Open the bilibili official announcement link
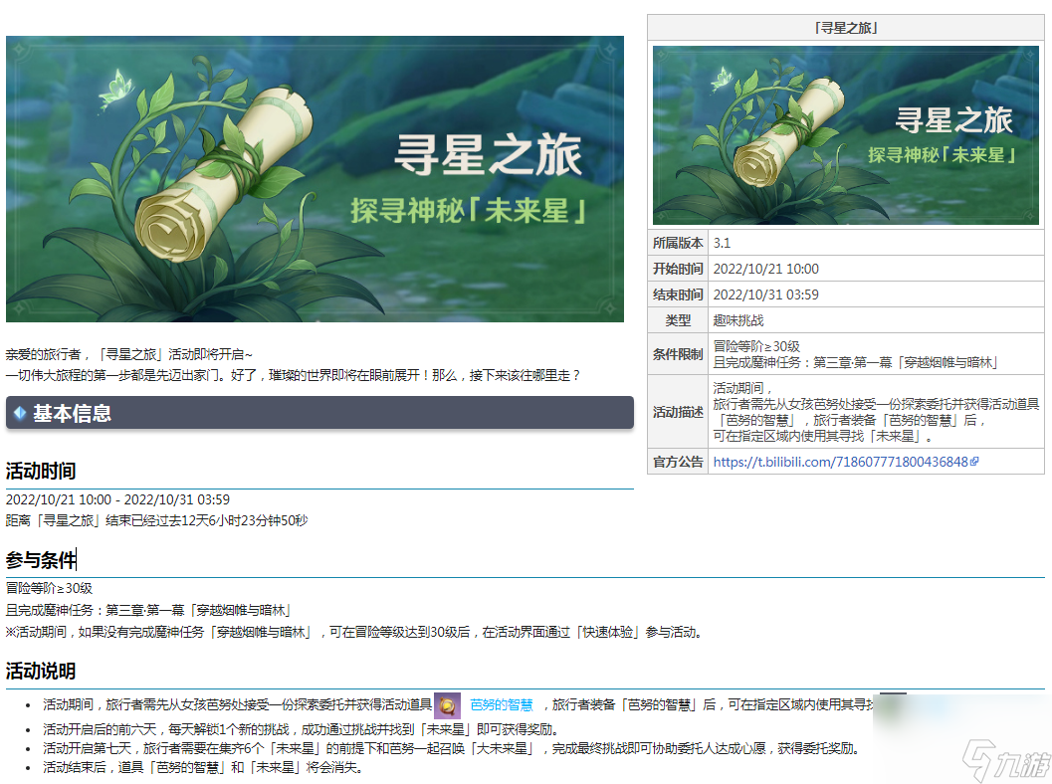 coord(840,462)
